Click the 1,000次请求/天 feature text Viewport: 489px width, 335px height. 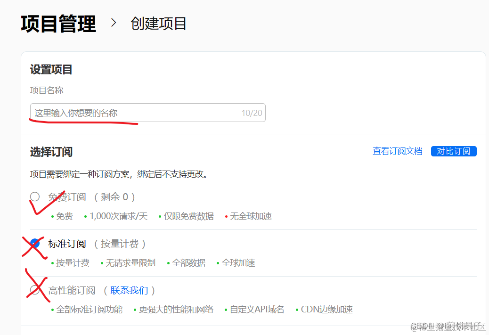(119, 216)
